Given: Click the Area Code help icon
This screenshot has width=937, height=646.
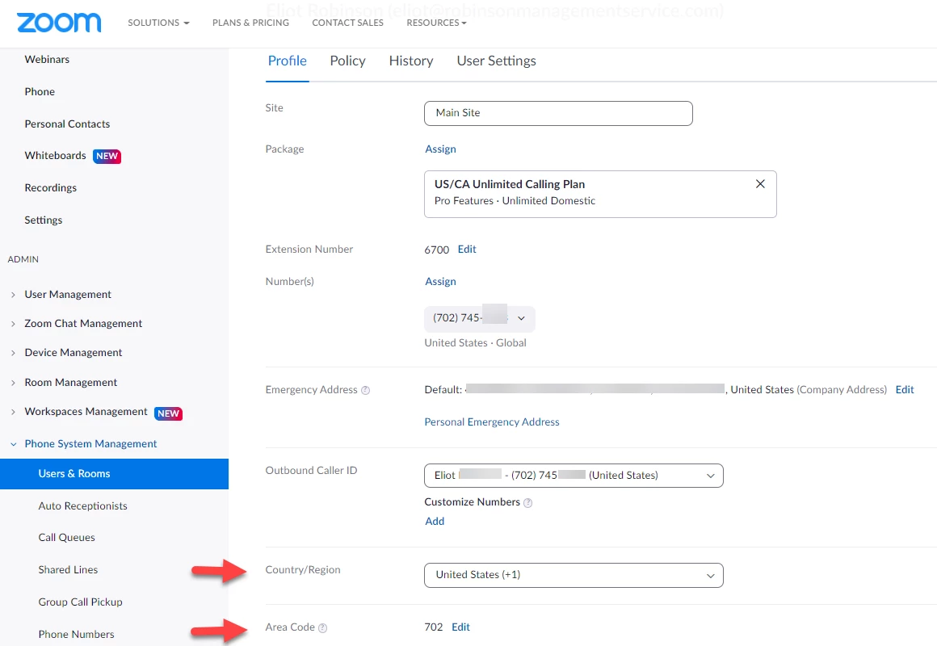Looking at the screenshot, I should point(322,628).
